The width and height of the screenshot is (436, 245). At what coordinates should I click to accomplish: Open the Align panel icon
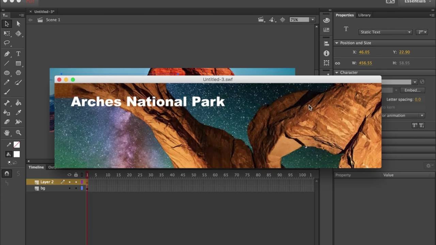click(x=326, y=44)
